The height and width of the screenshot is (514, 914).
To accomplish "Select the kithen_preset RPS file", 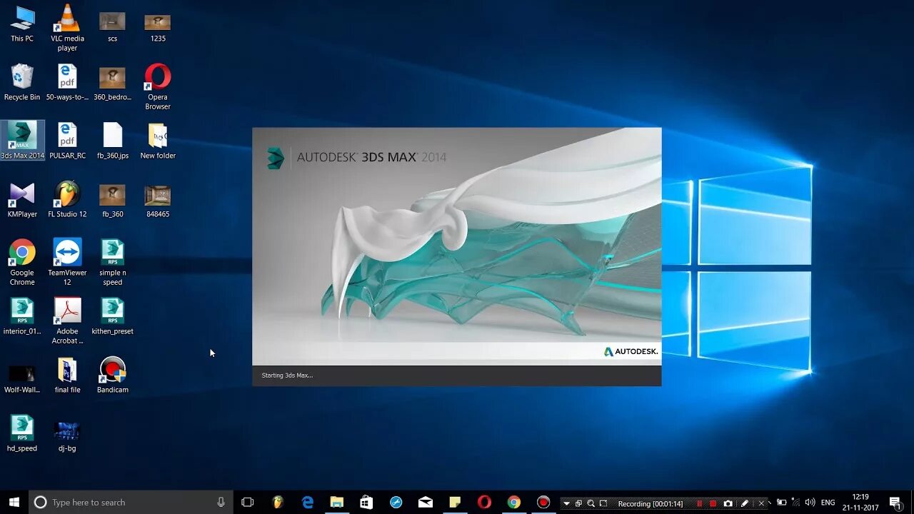I will pos(112,316).
